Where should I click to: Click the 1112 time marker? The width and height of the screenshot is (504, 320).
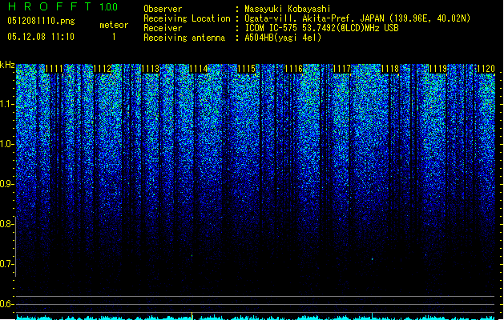point(103,69)
